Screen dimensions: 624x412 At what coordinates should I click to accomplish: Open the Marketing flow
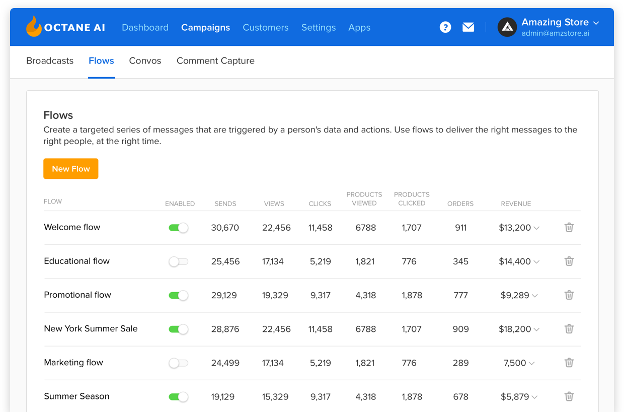tap(73, 362)
